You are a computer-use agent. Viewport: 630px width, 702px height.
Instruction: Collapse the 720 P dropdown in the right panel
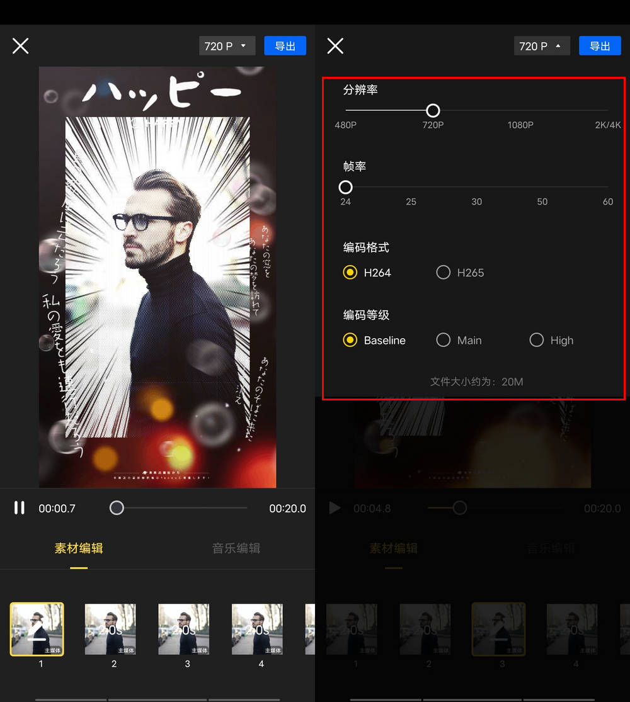pyautogui.click(x=542, y=46)
